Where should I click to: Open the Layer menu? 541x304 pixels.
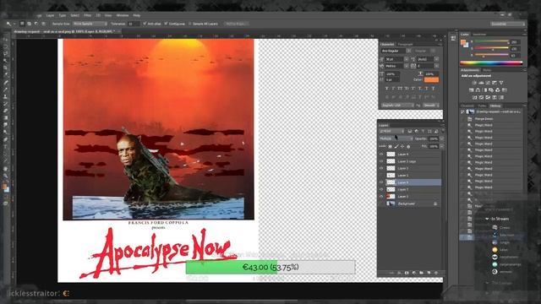(x=51, y=15)
